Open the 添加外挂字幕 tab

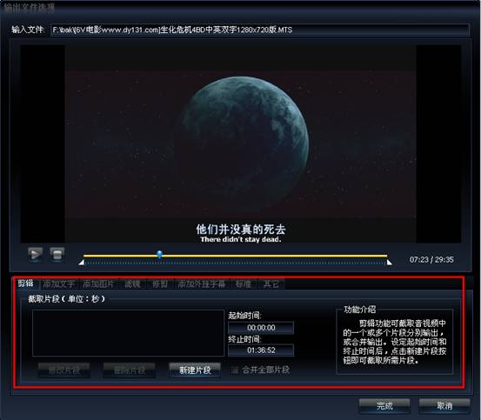tap(202, 283)
